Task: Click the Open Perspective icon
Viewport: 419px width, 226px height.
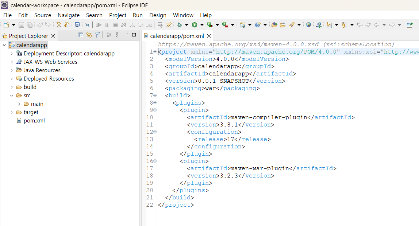Action: (x=410, y=25)
